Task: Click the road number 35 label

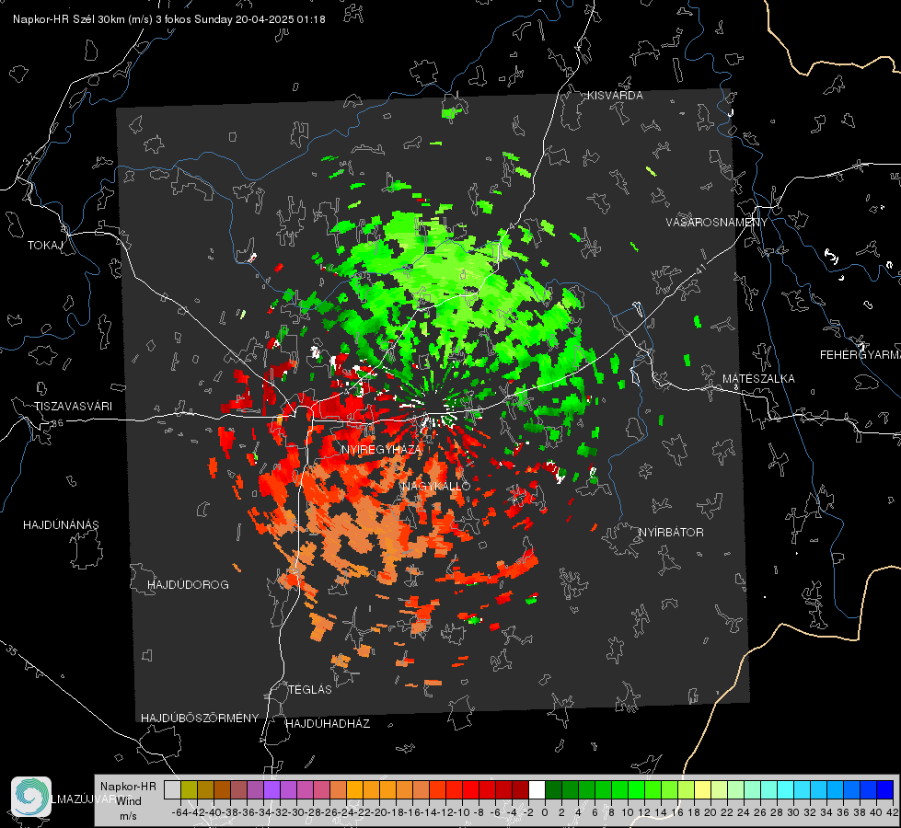Action: (12, 651)
